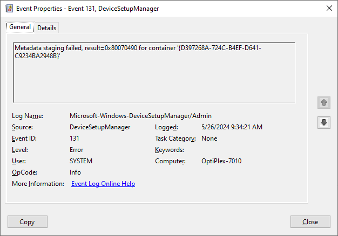
Task: Select the Level value Error
Action: coord(77,150)
